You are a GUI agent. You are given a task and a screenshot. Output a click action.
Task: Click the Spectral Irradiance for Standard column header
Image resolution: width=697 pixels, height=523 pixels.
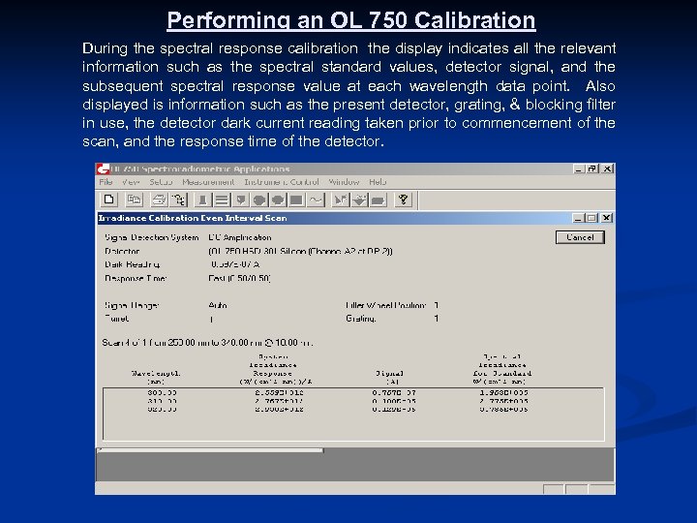tap(502, 369)
